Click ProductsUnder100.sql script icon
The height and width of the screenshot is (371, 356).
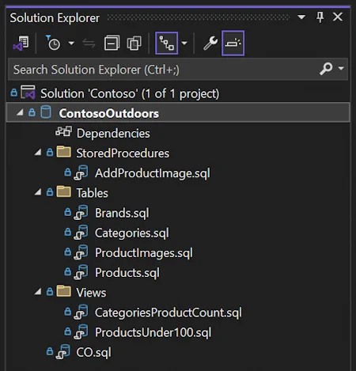point(81,332)
